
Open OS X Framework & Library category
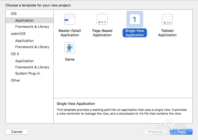coord(32,67)
